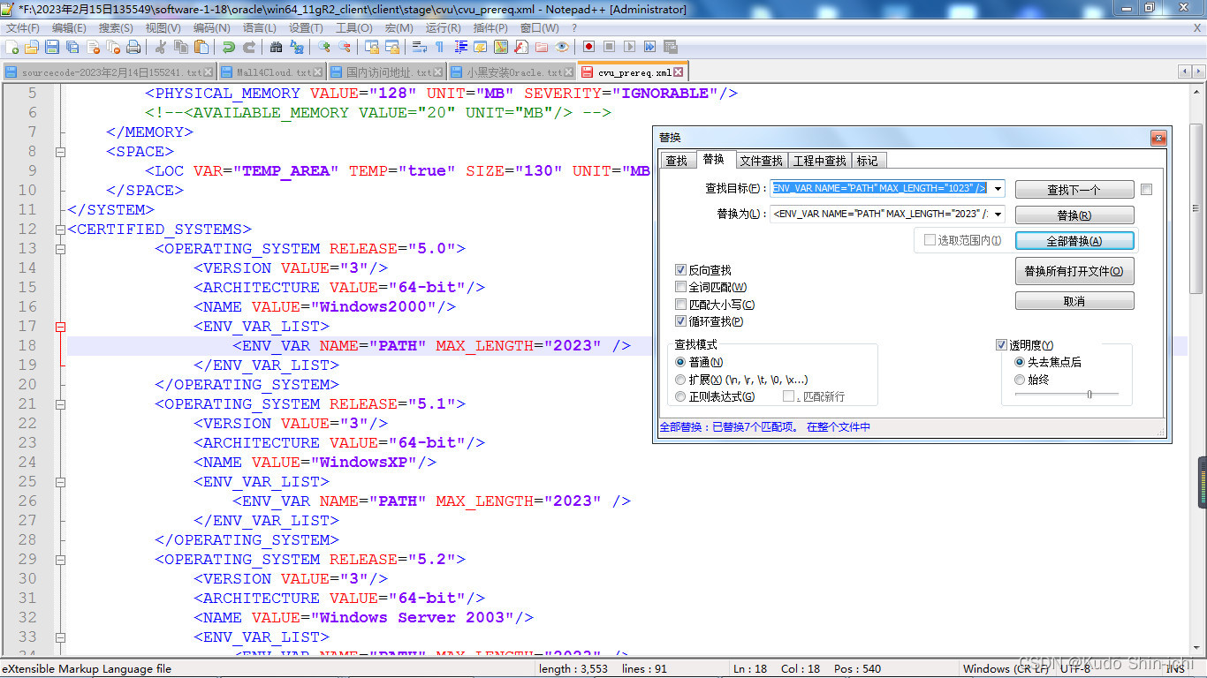Select the 始终 transparency radio
The height and width of the screenshot is (678, 1207).
coord(1020,380)
